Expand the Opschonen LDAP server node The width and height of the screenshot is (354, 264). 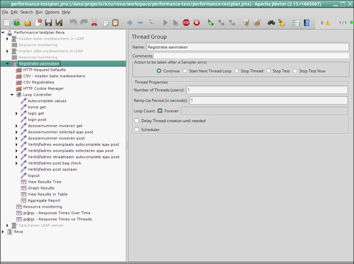[x=7, y=225]
